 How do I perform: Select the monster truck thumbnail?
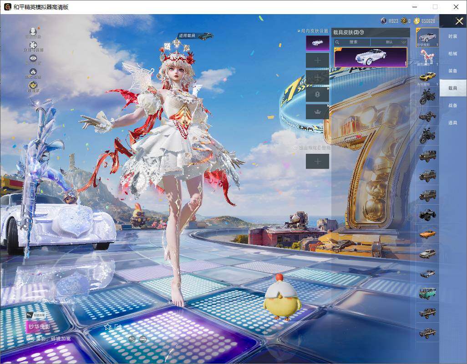click(427, 214)
